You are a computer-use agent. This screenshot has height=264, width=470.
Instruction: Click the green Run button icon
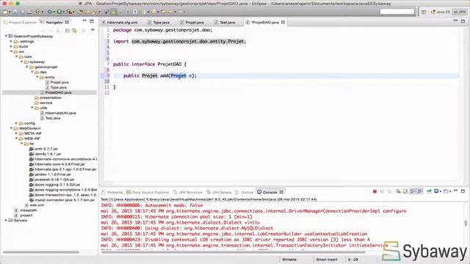click(x=59, y=12)
